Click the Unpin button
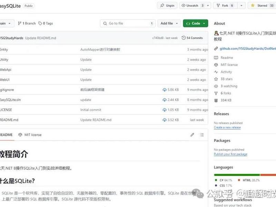Screen dimensions: 276x207 167,6
